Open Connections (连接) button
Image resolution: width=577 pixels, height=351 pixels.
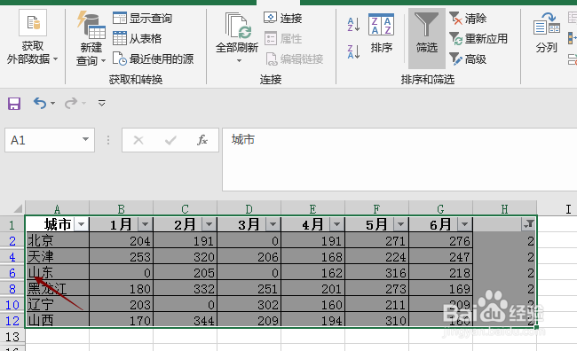tap(283, 18)
